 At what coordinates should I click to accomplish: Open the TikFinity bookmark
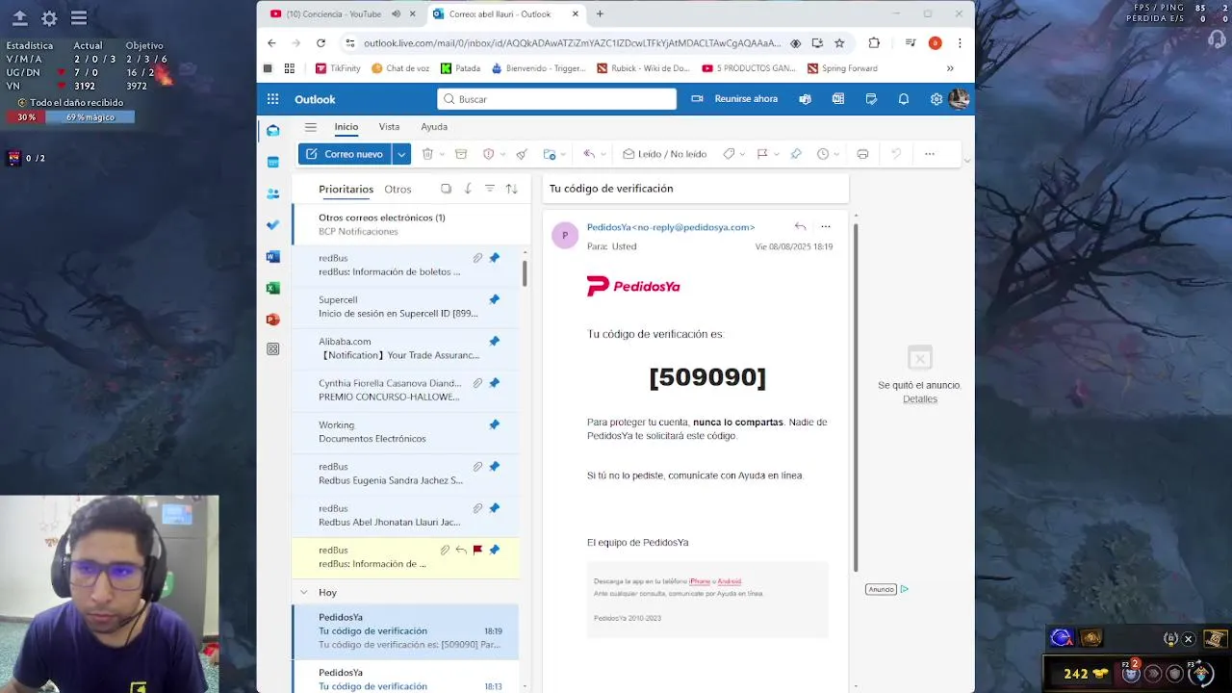[x=338, y=68]
